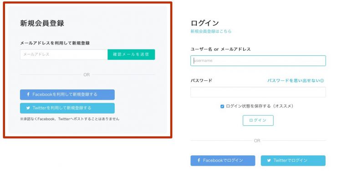Click the ログイン heading text

click(205, 23)
